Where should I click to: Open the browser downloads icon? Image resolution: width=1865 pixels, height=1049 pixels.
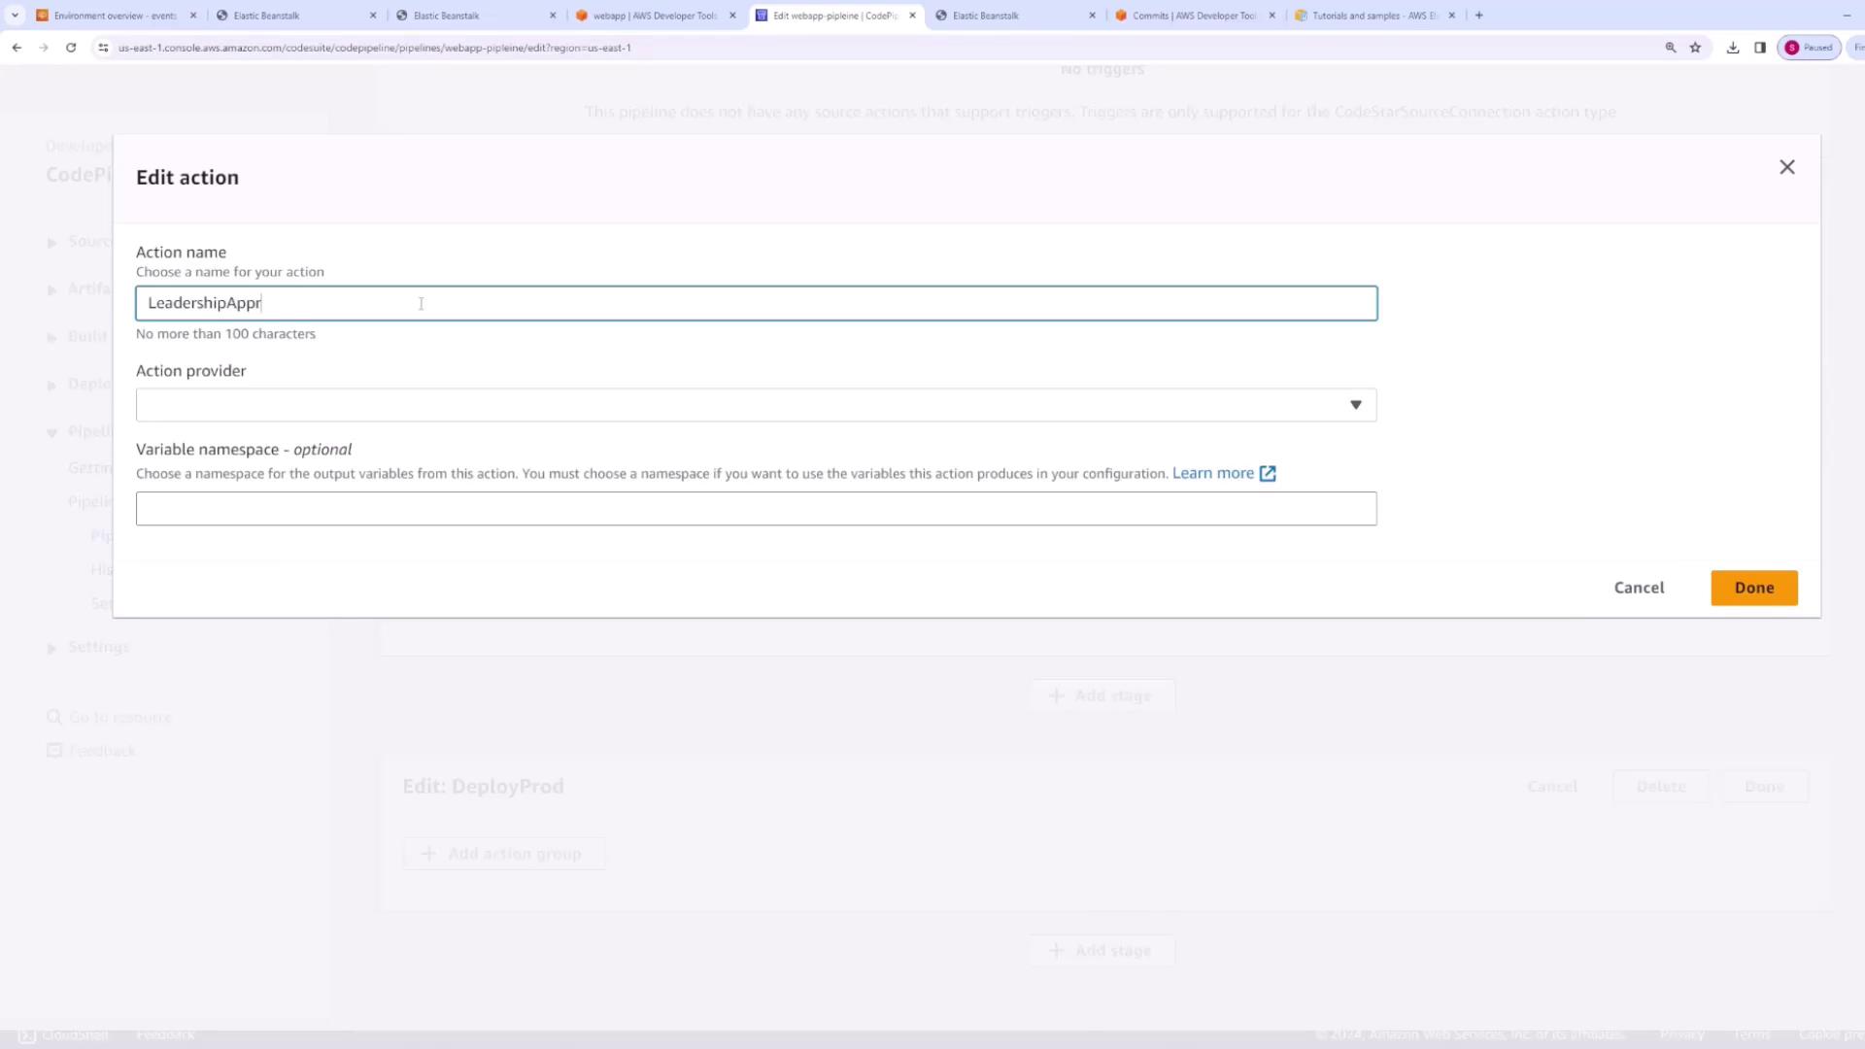click(1732, 47)
